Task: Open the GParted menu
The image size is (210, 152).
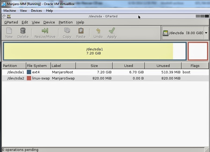Action: pyautogui.click(x=11, y=22)
